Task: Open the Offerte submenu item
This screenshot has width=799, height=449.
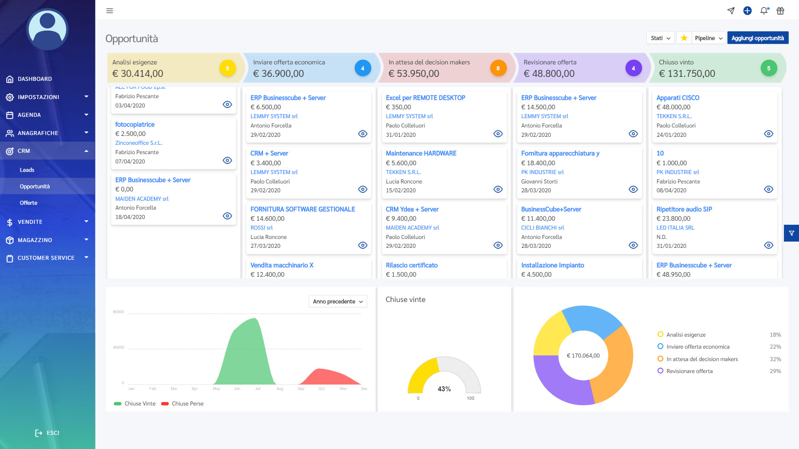Action: click(28, 203)
